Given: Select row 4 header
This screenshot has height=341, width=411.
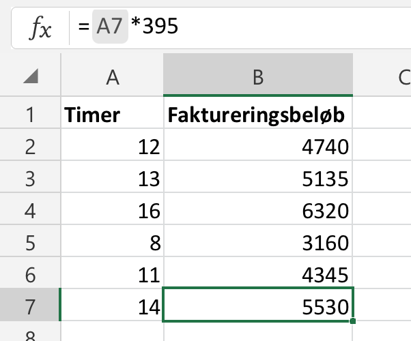Looking at the screenshot, I should click(29, 211).
